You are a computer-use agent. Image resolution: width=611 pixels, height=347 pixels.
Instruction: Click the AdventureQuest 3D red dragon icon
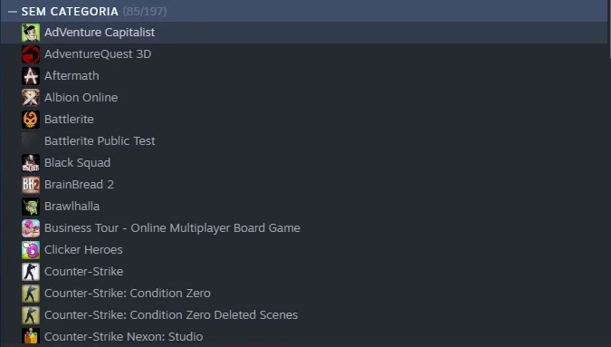pos(31,54)
